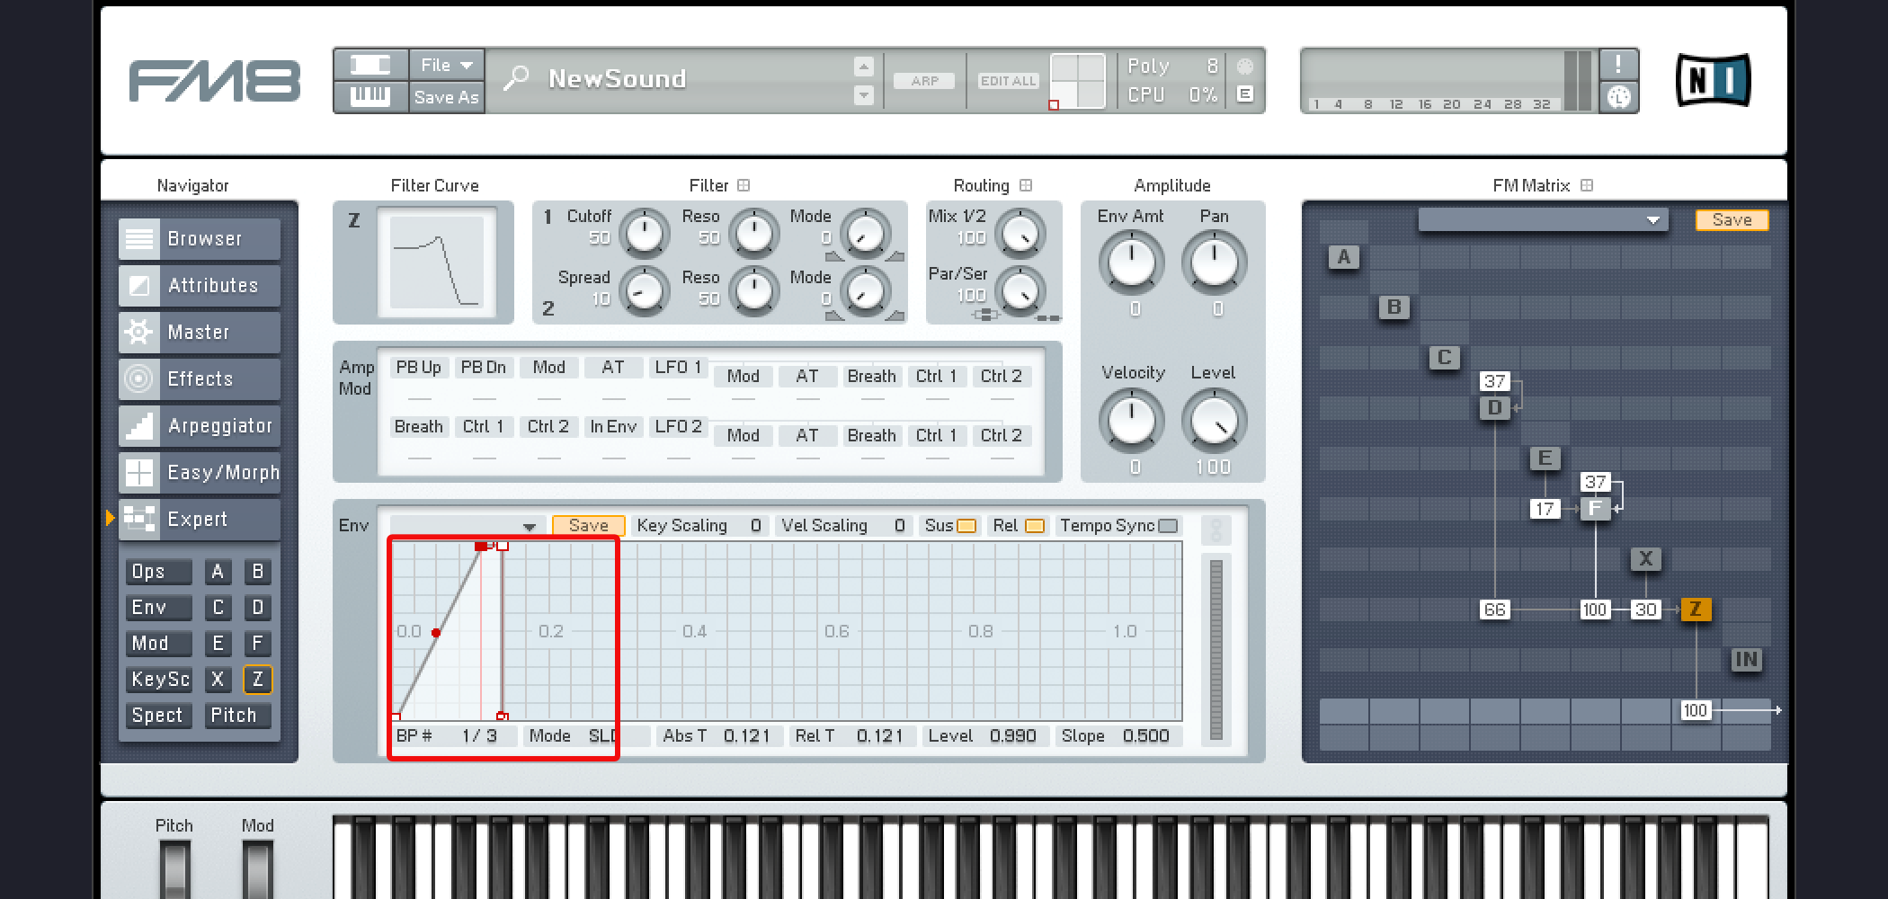The image size is (1888, 899).
Task: Open the Effects page
Action: (200, 378)
